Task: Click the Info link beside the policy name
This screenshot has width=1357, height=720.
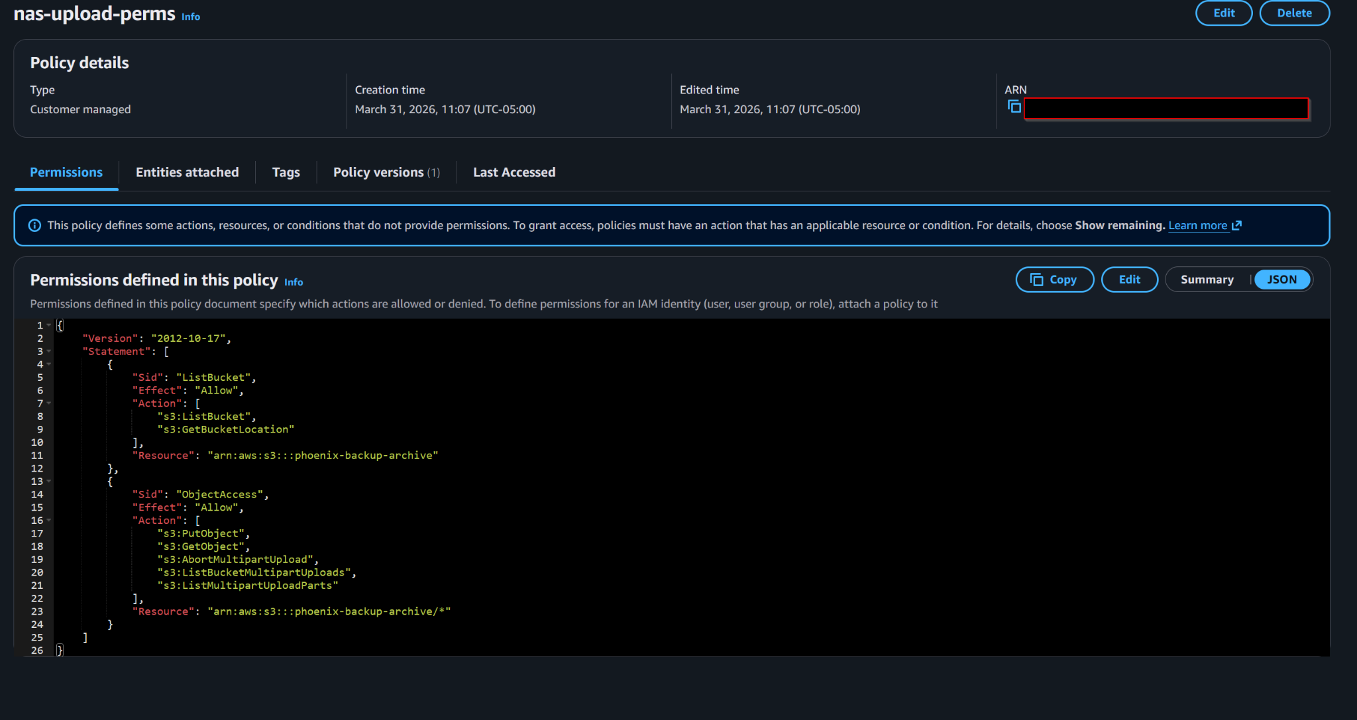Action: 191,17
